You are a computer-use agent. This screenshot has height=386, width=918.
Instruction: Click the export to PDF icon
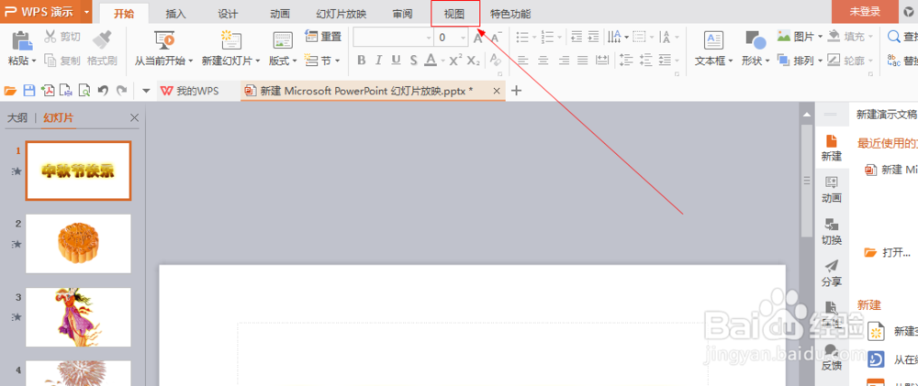click(x=48, y=91)
